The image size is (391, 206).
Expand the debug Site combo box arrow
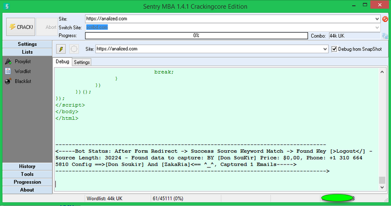pyautogui.click(x=325, y=49)
